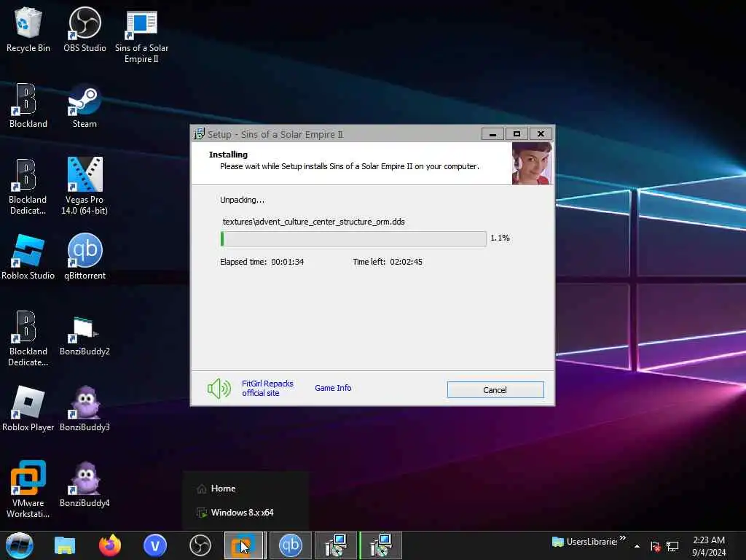Switch to qBittorrent on the taskbar
This screenshot has height=560, width=746.
point(290,545)
